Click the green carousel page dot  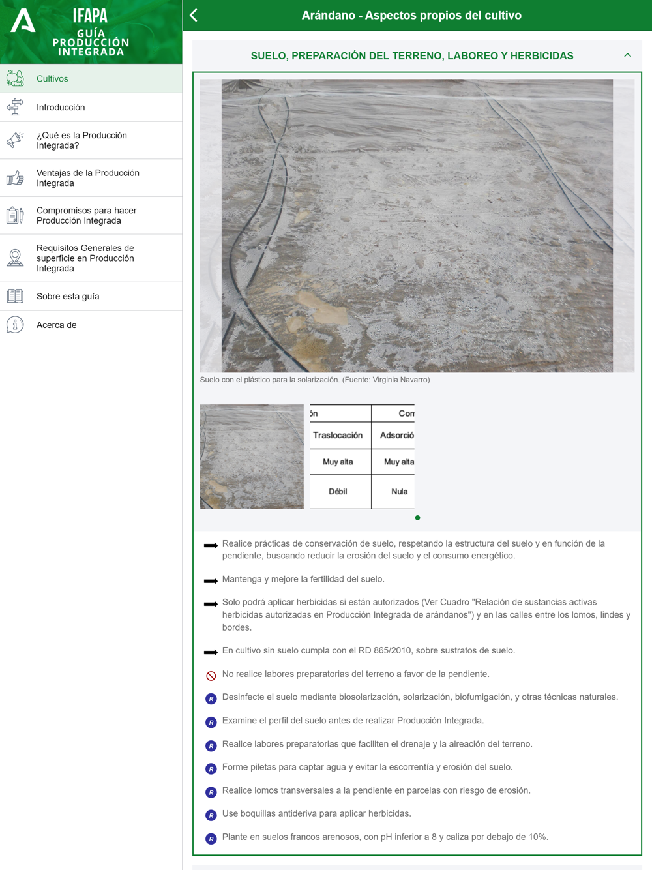pos(417,518)
